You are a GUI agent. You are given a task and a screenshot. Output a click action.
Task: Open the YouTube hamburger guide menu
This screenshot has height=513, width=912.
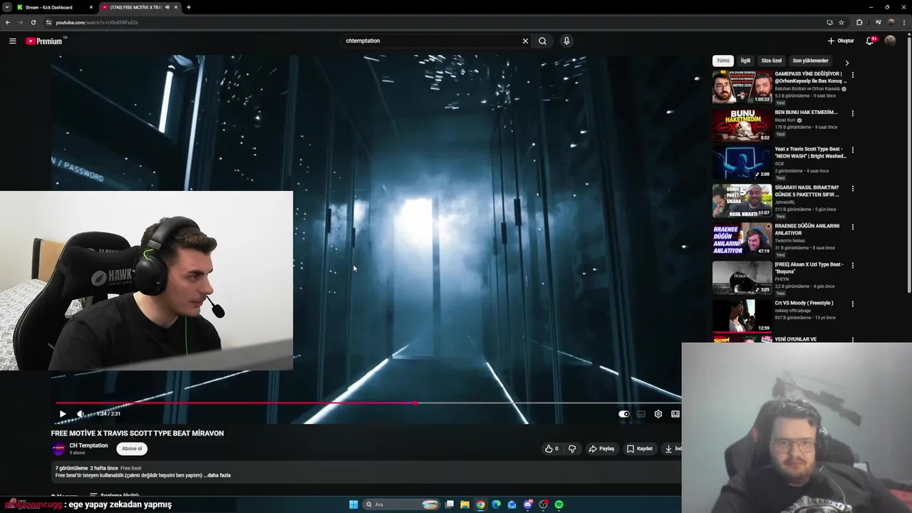[x=12, y=41]
